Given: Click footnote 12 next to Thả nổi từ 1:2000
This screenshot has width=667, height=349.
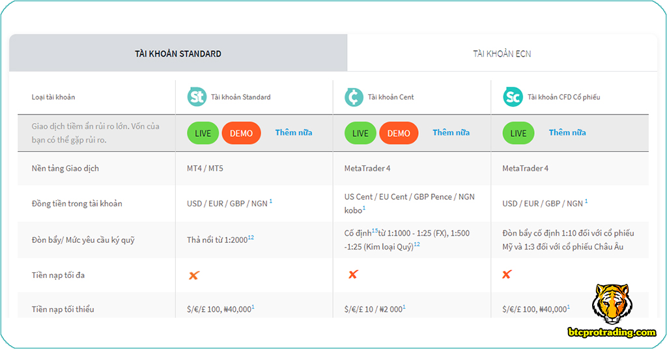Looking at the screenshot, I should [x=251, y=238].
